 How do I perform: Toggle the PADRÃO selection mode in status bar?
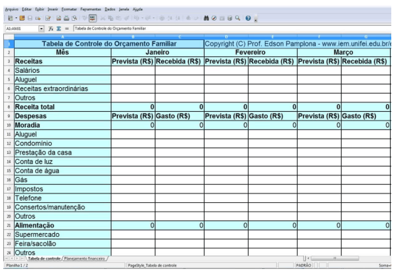[303, 266]
